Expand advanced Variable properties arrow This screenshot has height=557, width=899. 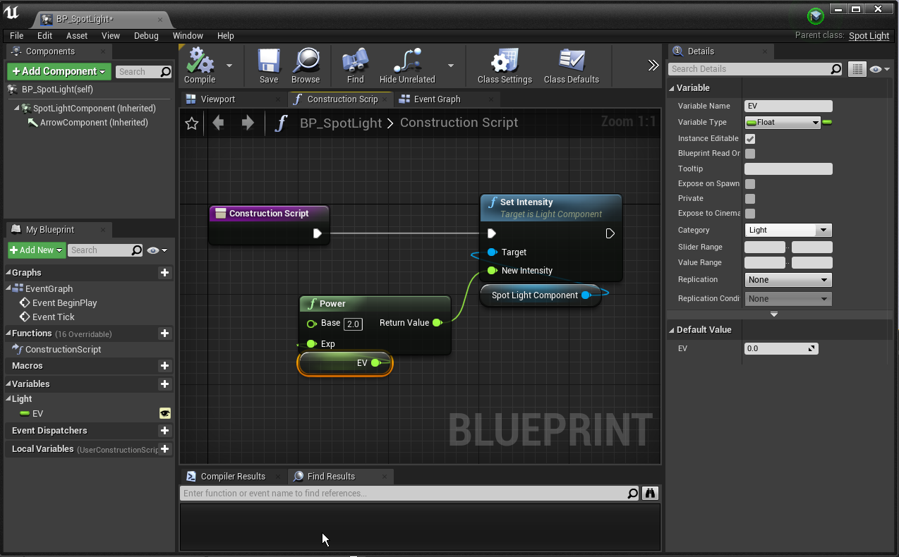click(774, 314)
